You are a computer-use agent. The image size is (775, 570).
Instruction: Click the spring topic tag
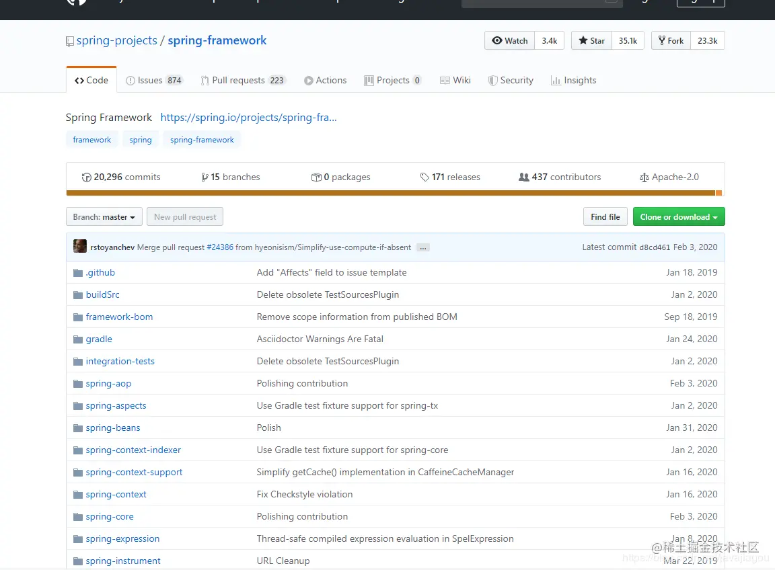click(141, 140)
